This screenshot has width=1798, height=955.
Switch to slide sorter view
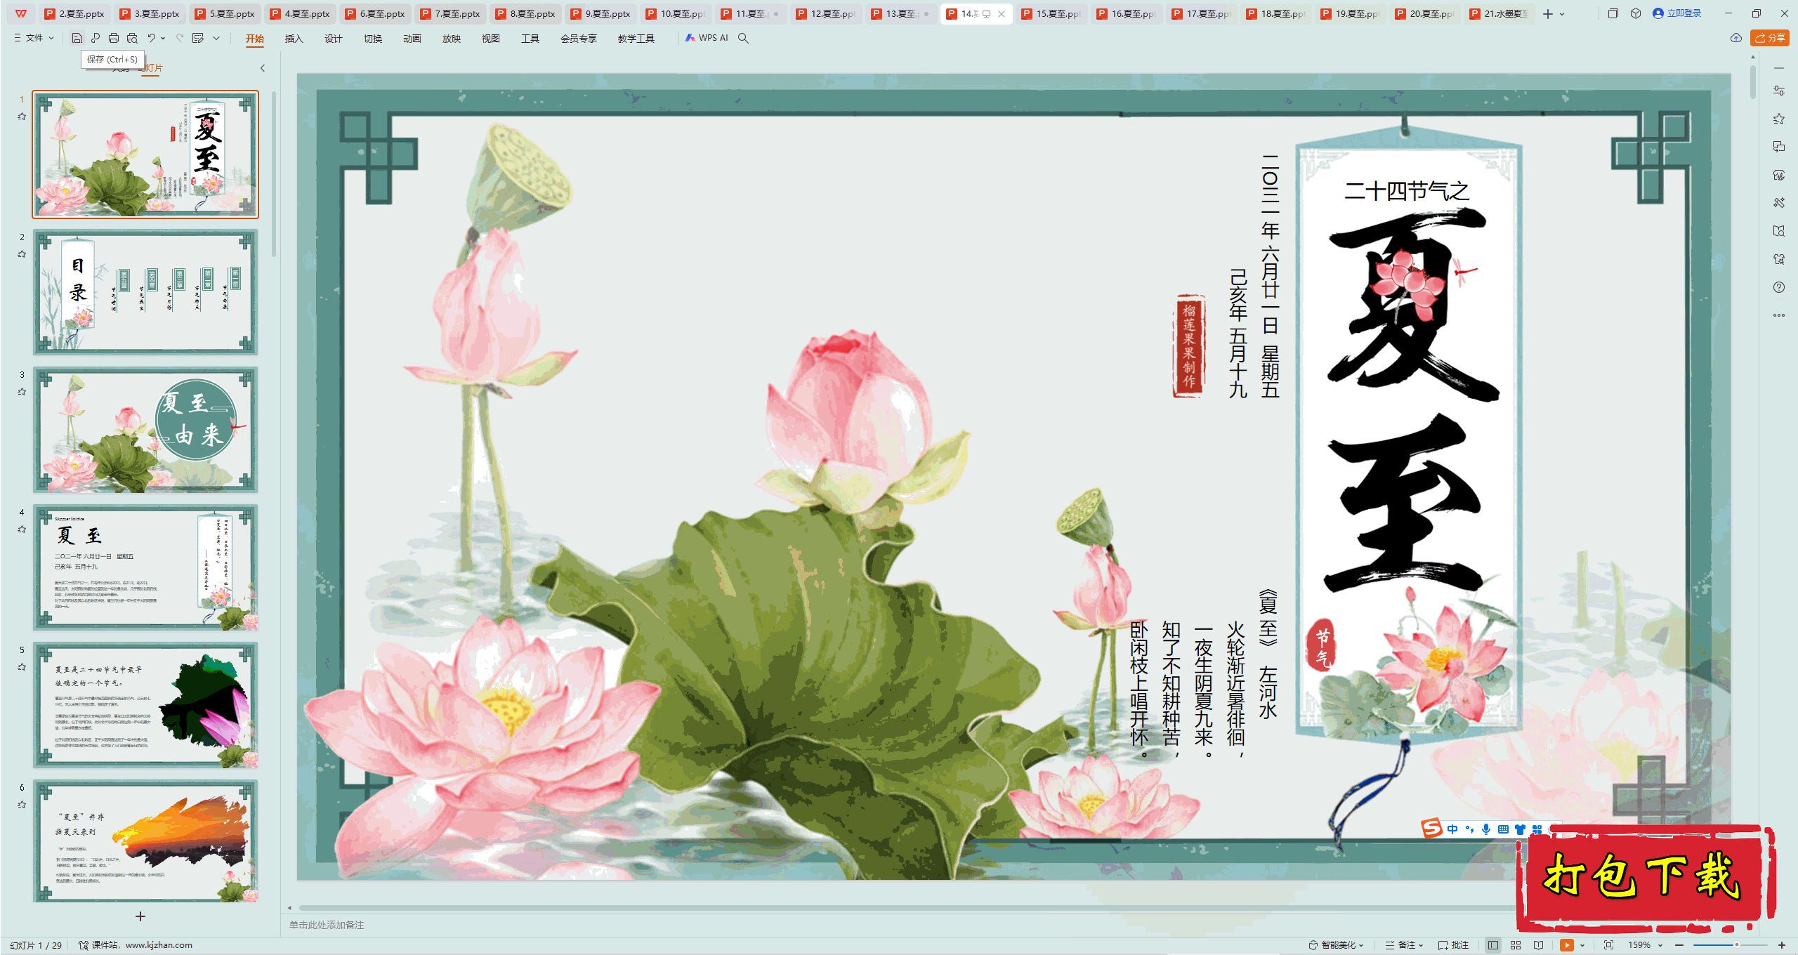pyautogui.click(x=1516, y=945)
